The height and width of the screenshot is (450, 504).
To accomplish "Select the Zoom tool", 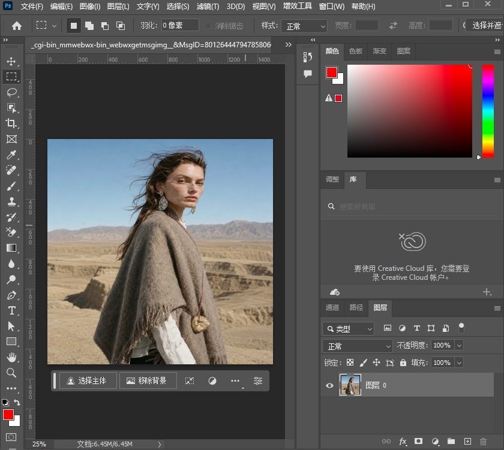I will tap(11, 373).
